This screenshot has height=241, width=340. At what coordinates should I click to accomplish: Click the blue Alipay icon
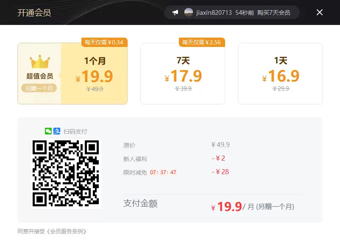tap(57, 131)
